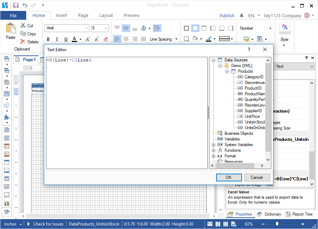Screen dimensions: 318x229
Task: Click the Bold formatting icon
Action: 48,40
